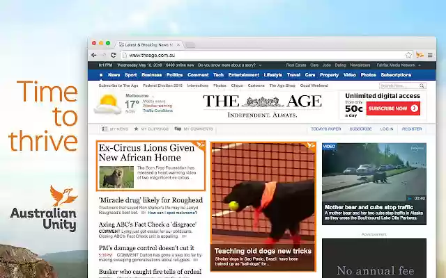Open the Australian Unity bird extension icon
Screen dimensions: 446x278
tap(420, 55)
